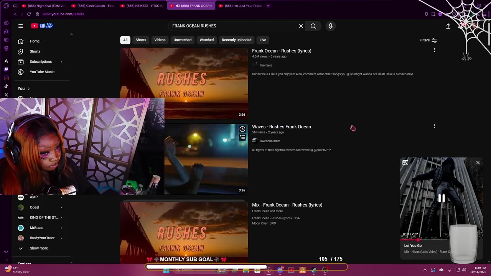Select the Recently uploaded filter chip
491x276 pixels.
[237, 40]
